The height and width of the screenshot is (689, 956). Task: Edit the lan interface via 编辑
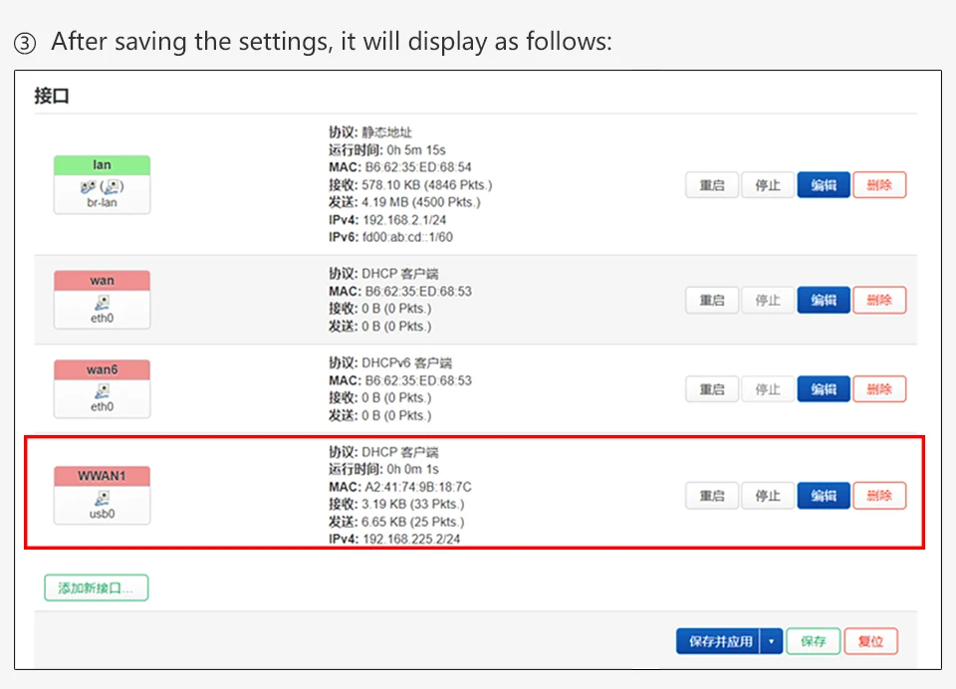(x=824, y=185)
